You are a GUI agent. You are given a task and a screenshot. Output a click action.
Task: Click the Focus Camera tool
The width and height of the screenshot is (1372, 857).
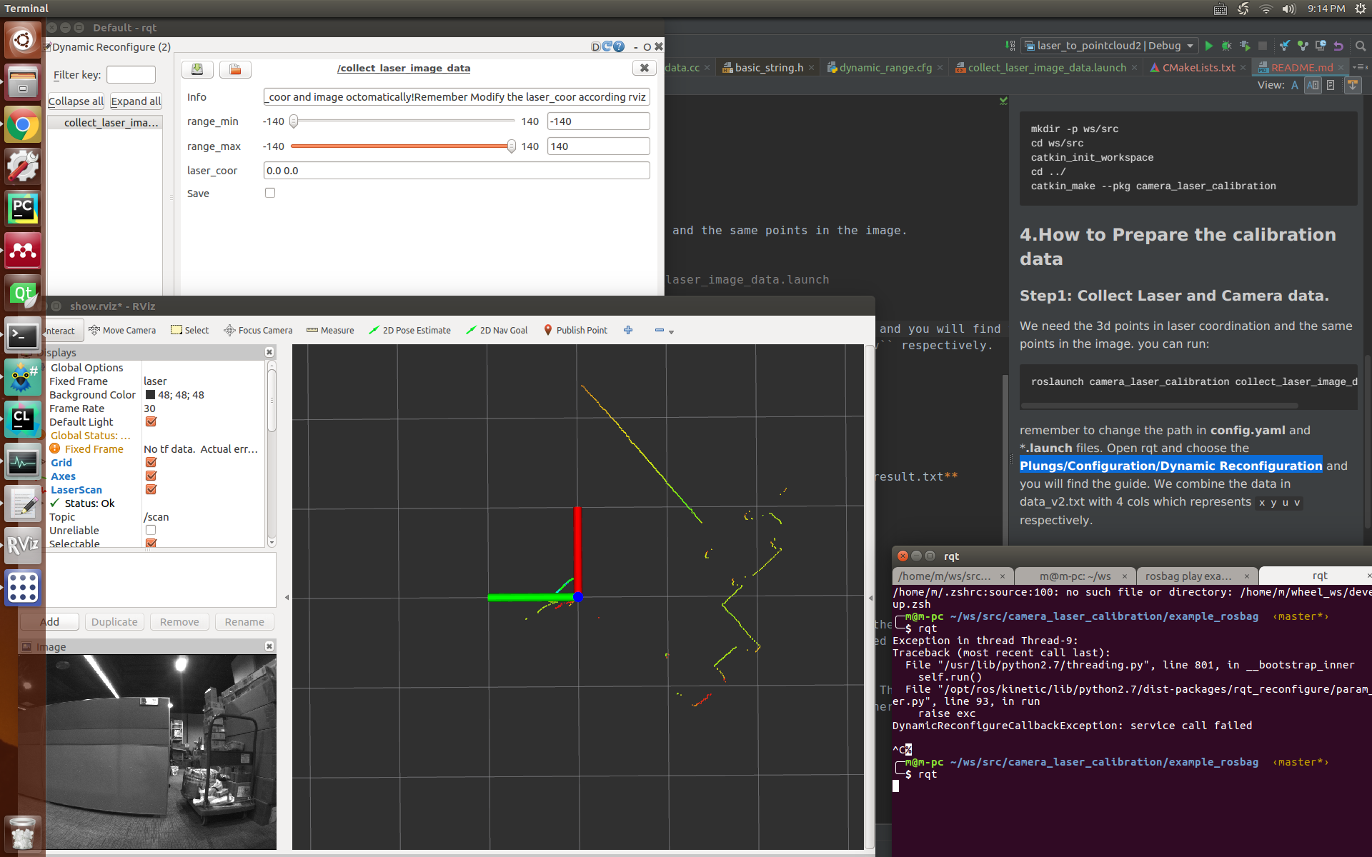(x=258, y=330)
